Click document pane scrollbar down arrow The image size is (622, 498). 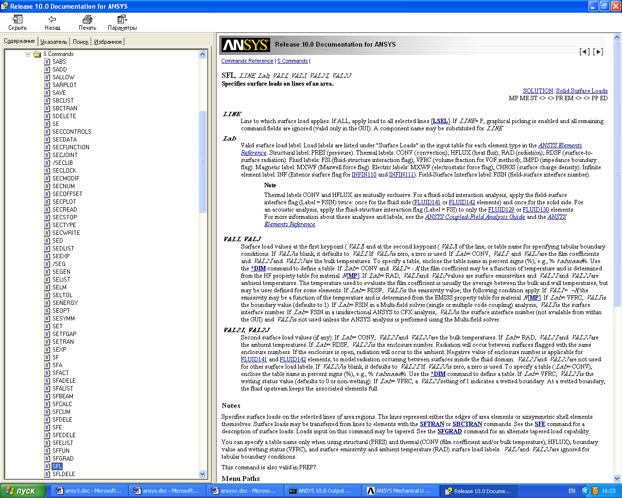coord(617,478)
